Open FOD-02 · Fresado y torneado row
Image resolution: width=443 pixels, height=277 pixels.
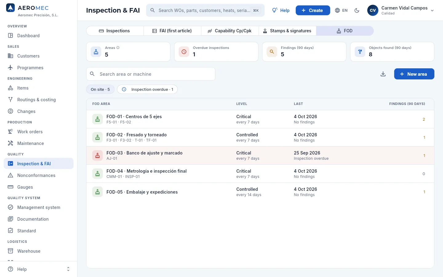point(260,137)
